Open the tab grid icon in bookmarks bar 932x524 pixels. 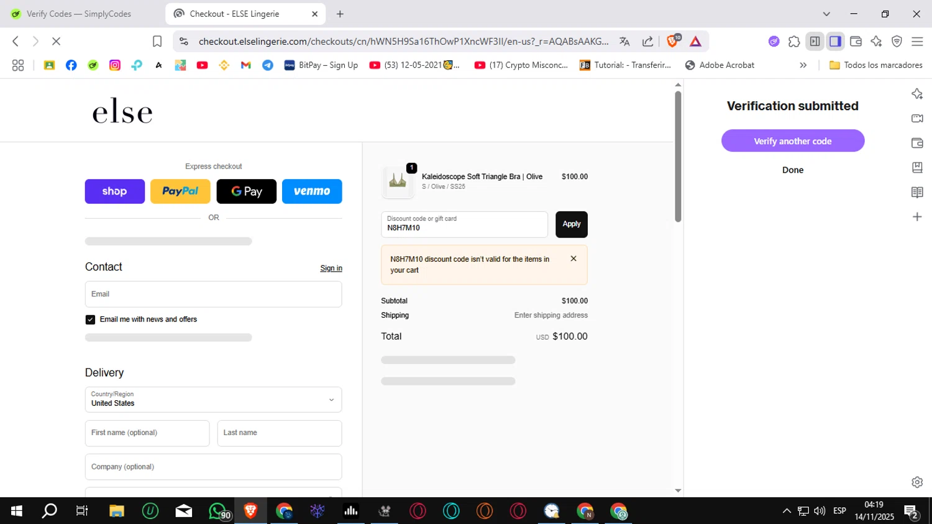click(18, 65)
